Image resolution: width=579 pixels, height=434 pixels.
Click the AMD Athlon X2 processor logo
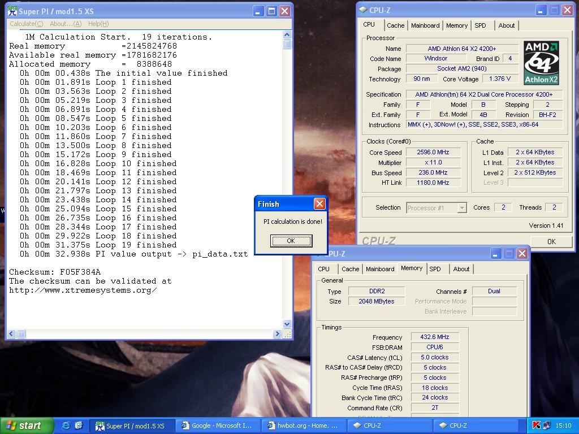pyautogui.click(x=541, y=63)
